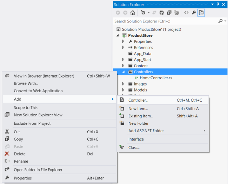This screenshot has height=184, width=228.
Task: Open the Solution Explorer window options dropdown
Action: coord(212,4)
